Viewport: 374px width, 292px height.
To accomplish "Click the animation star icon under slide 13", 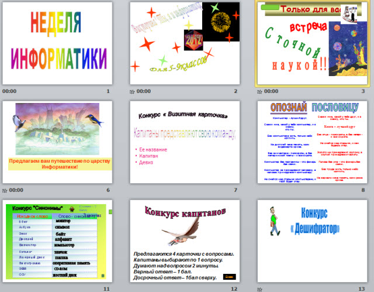I will click(x=259, y=290).
